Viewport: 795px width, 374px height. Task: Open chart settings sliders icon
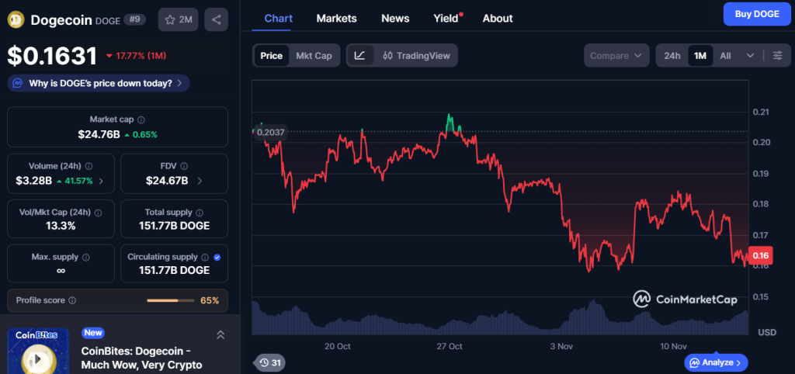(777, 56)
